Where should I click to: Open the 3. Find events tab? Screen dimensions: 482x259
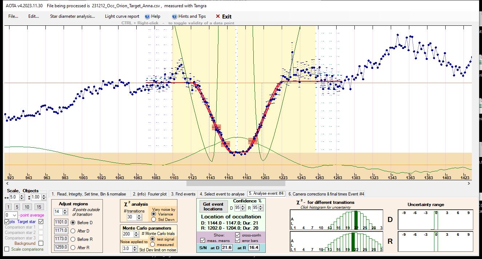pos(183,194)
